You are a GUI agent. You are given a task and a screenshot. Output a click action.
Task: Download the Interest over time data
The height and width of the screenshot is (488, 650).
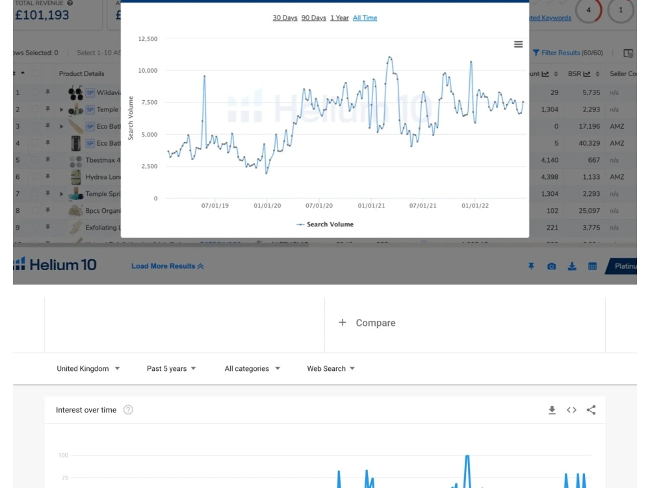tap(552, 410)
